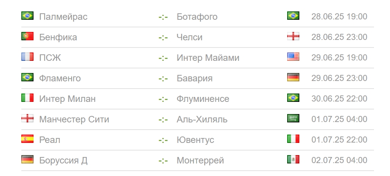Viewport: 390px width, 176px height.
Task: Click the Spain flag beside Реал
Action: point(27,139)
